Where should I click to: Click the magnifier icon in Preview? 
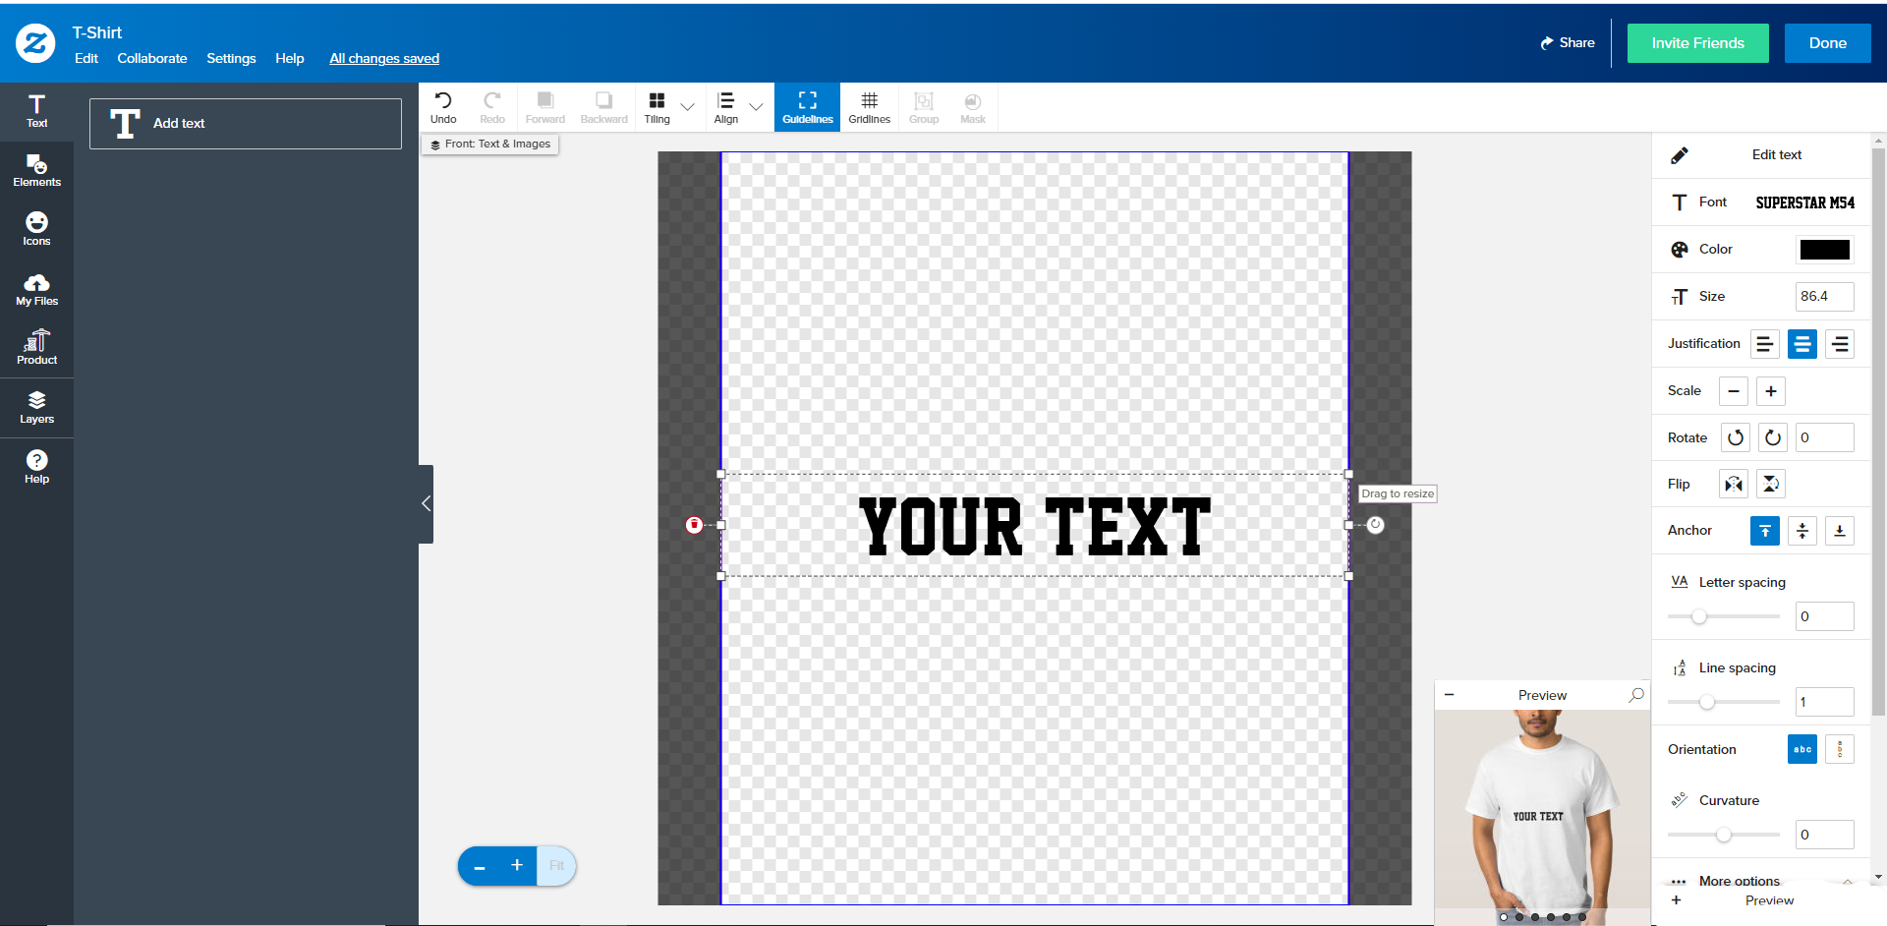tap(1636, 695)
